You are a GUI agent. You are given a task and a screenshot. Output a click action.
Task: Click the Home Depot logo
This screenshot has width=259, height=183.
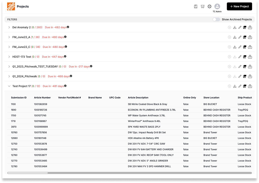coord(11,6)
